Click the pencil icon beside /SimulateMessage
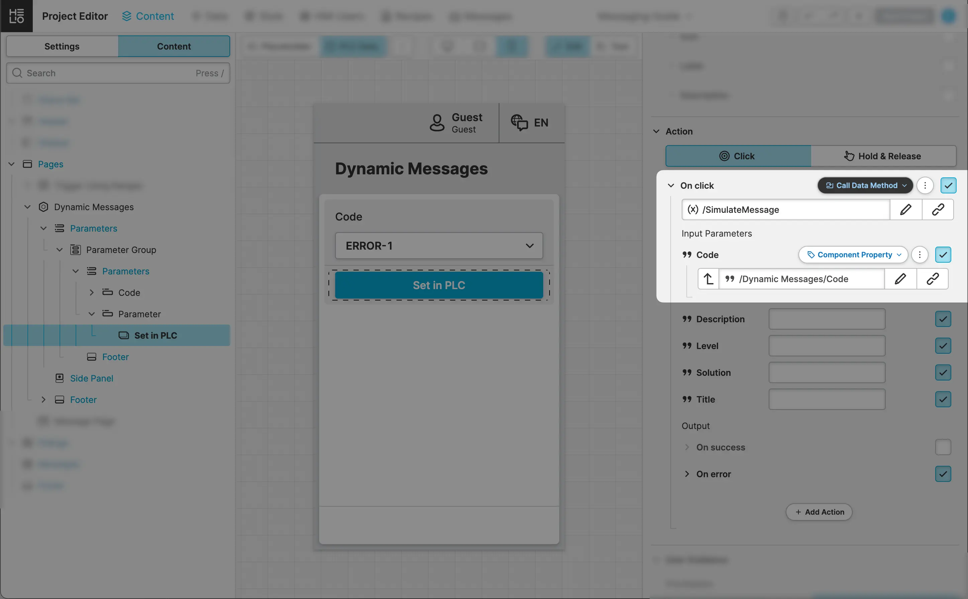968x599 pixels. [905, 209]
